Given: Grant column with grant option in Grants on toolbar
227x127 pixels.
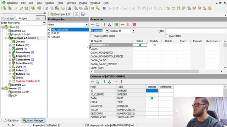Looking at the screenshot, I should [110, 25].
